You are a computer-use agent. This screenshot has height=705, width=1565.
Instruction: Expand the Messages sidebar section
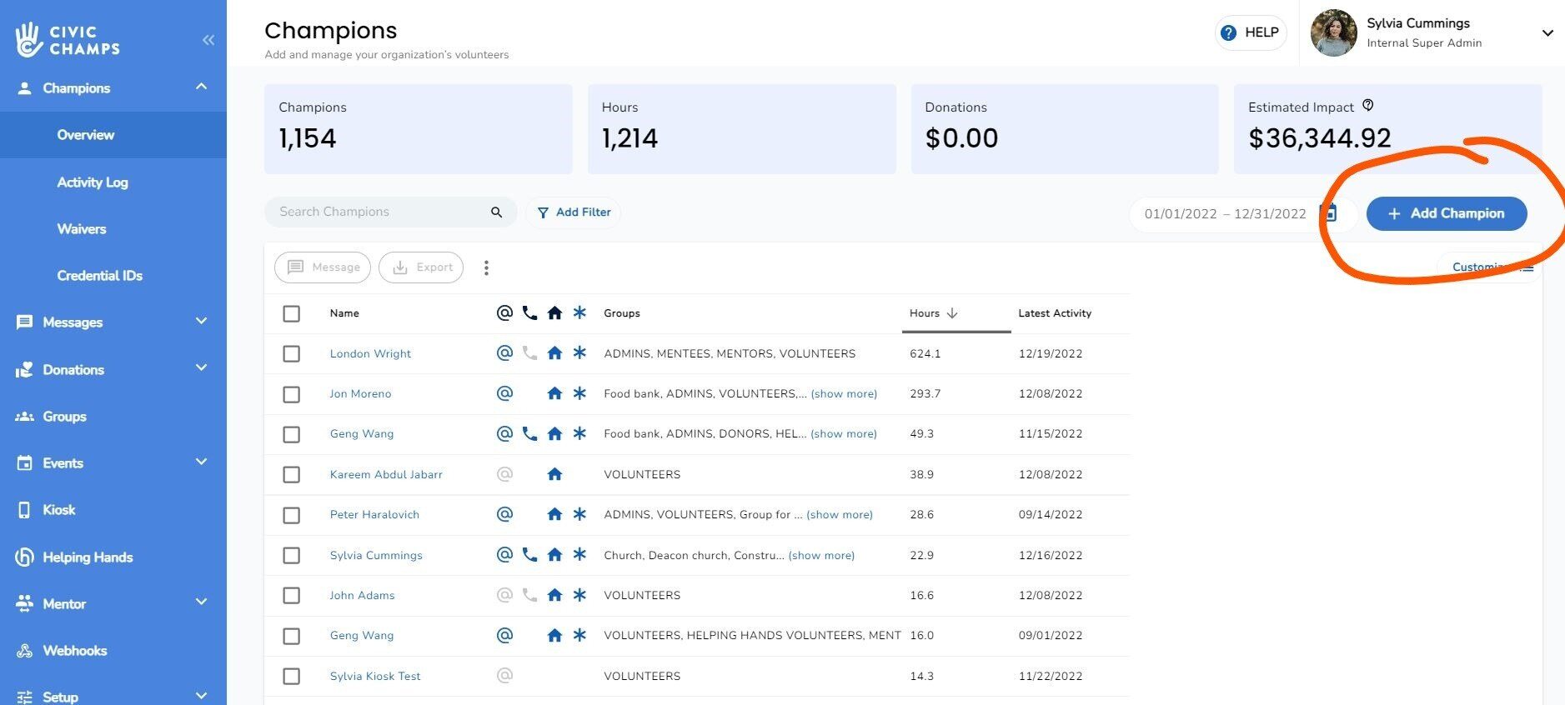[201, 322]
